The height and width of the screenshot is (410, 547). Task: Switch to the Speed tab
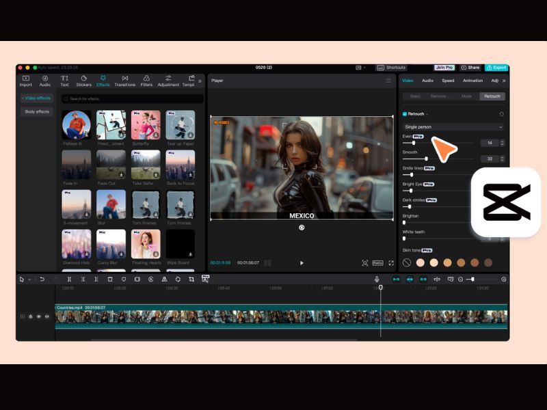(x=448, y=81)
